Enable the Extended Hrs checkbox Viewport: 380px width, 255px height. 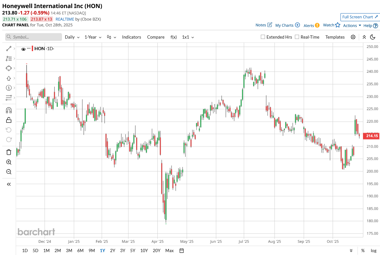pyautogui.click(x=263, y=37)
